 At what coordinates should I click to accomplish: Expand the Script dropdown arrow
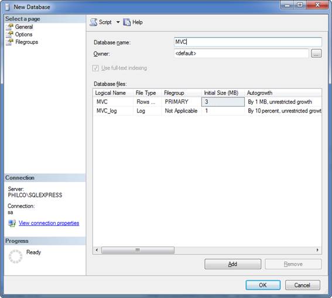click(118, 22)
